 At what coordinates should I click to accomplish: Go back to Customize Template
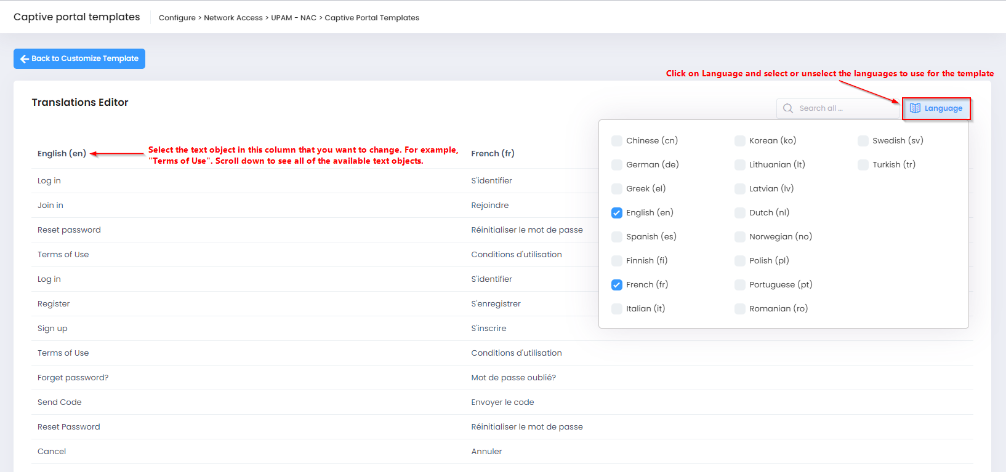pos(79,59)
